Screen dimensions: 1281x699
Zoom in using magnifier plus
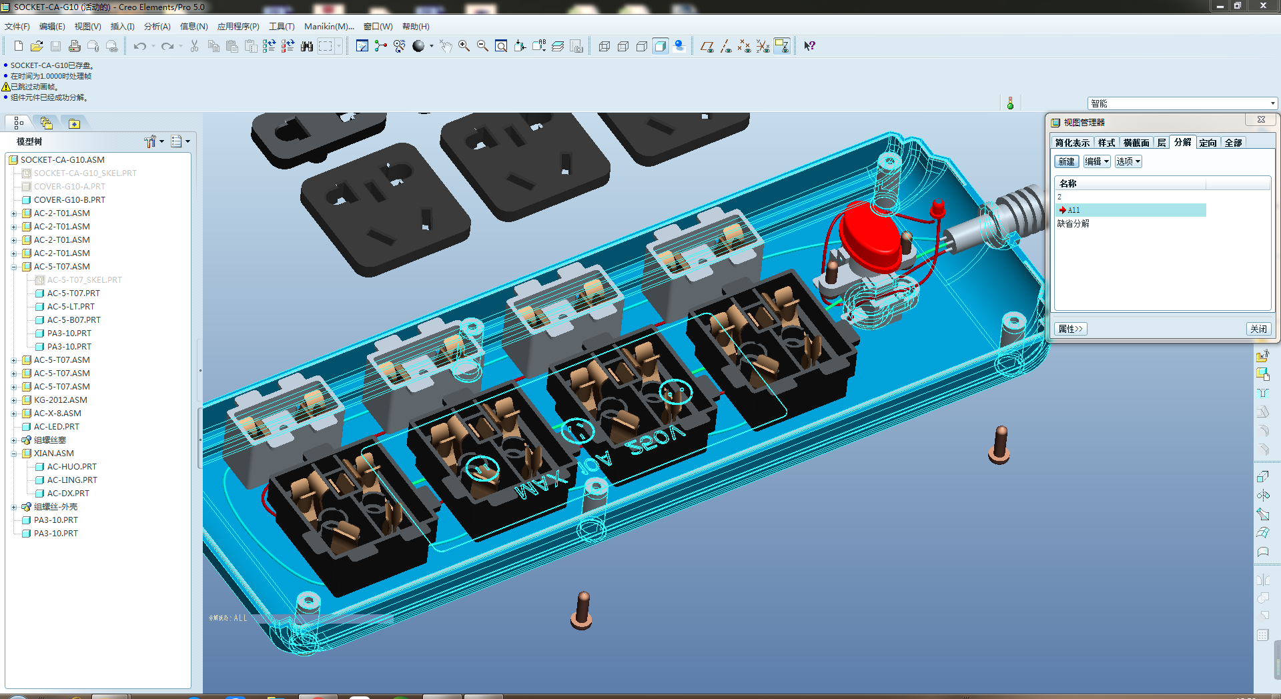pos(464,46)
